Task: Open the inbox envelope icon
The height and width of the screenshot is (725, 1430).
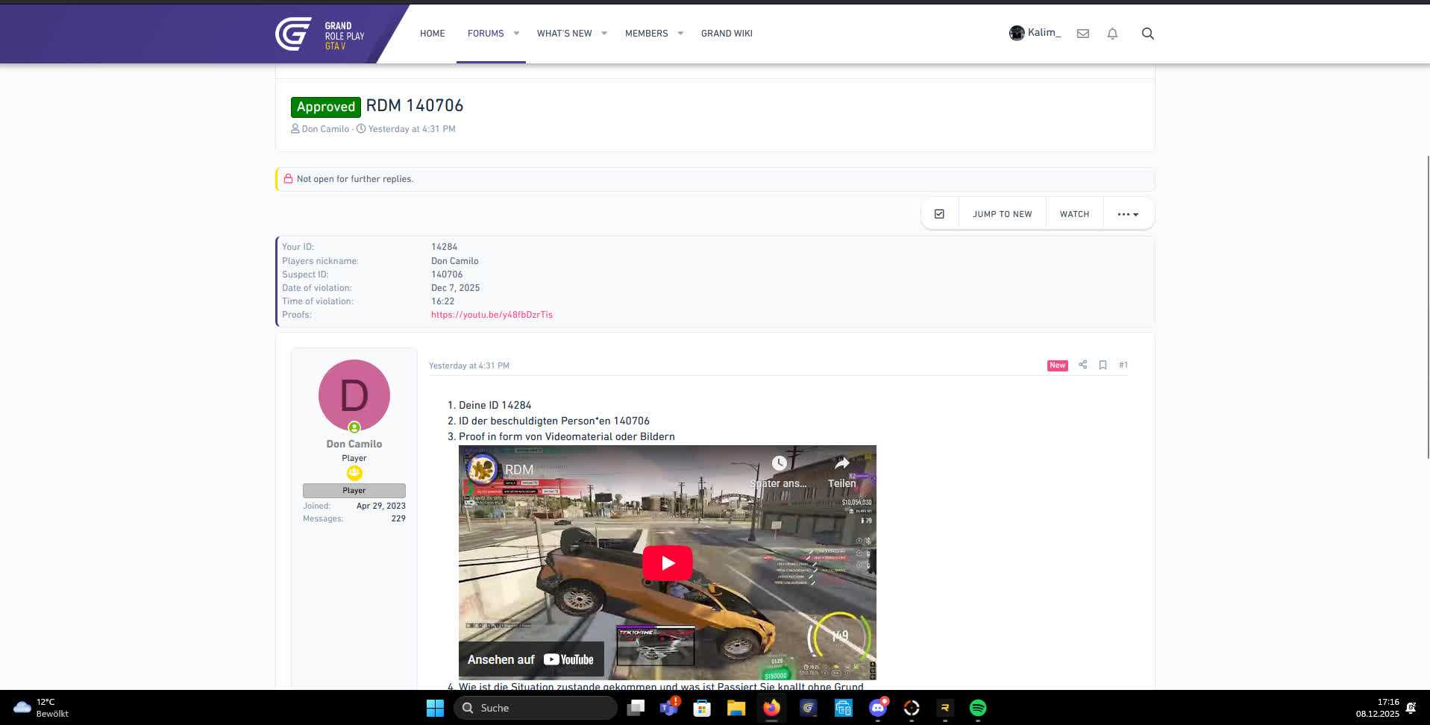Action: 1082,34
